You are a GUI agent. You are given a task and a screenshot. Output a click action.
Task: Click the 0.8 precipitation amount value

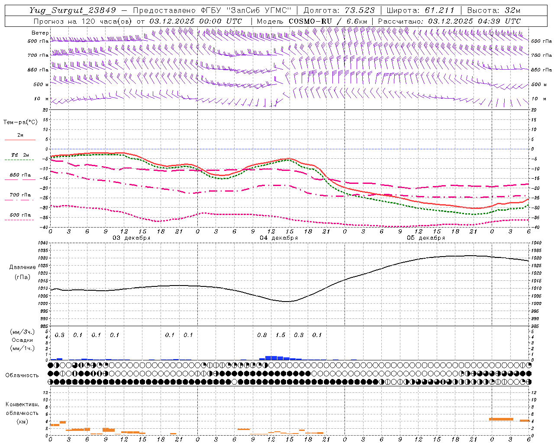tap(262, 335)
